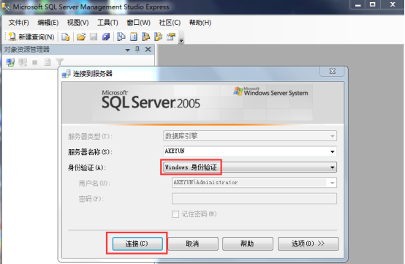Close the 连接到服务器 dialog
The image size is (405, 264).
pos(332,71)
